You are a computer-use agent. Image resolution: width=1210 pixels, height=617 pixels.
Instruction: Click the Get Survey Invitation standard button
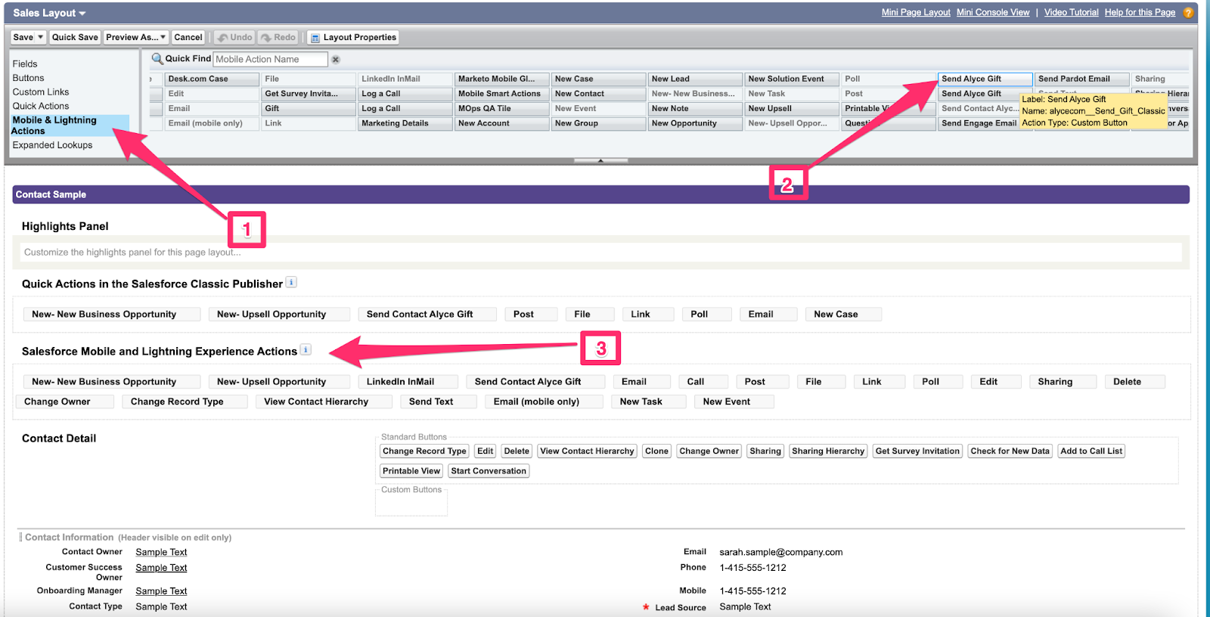(x=917, y=451)
